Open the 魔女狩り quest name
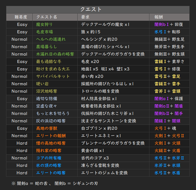The image size is (196, 190). click(x=44, y=25)
